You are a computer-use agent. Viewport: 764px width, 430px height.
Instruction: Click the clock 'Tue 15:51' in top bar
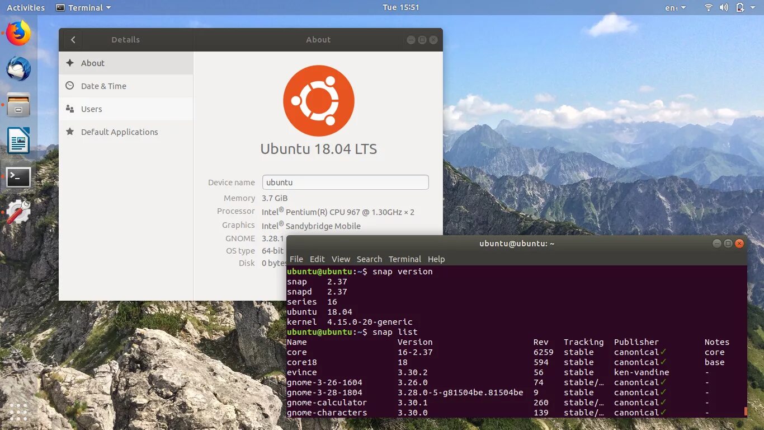tap(401, 7)
